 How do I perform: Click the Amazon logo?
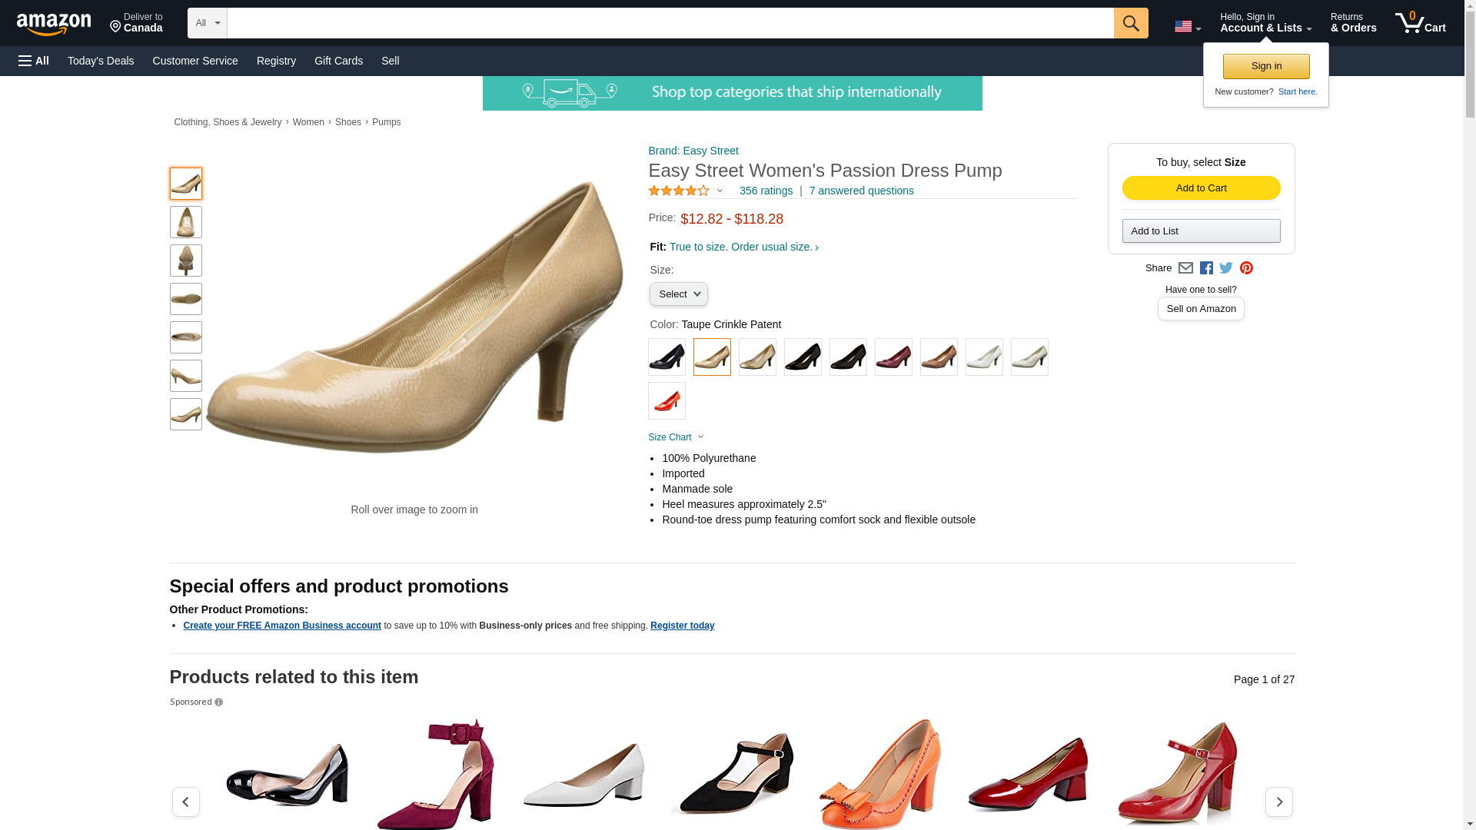pyautogui.click(x=54, y=24)
